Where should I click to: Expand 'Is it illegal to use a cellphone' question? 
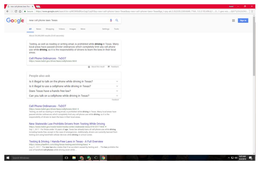[x=74, y=86]
